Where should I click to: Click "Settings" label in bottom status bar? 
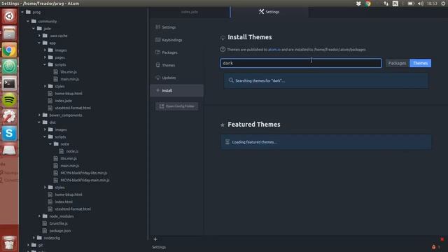pyautogui.click(x=159, y=247)
